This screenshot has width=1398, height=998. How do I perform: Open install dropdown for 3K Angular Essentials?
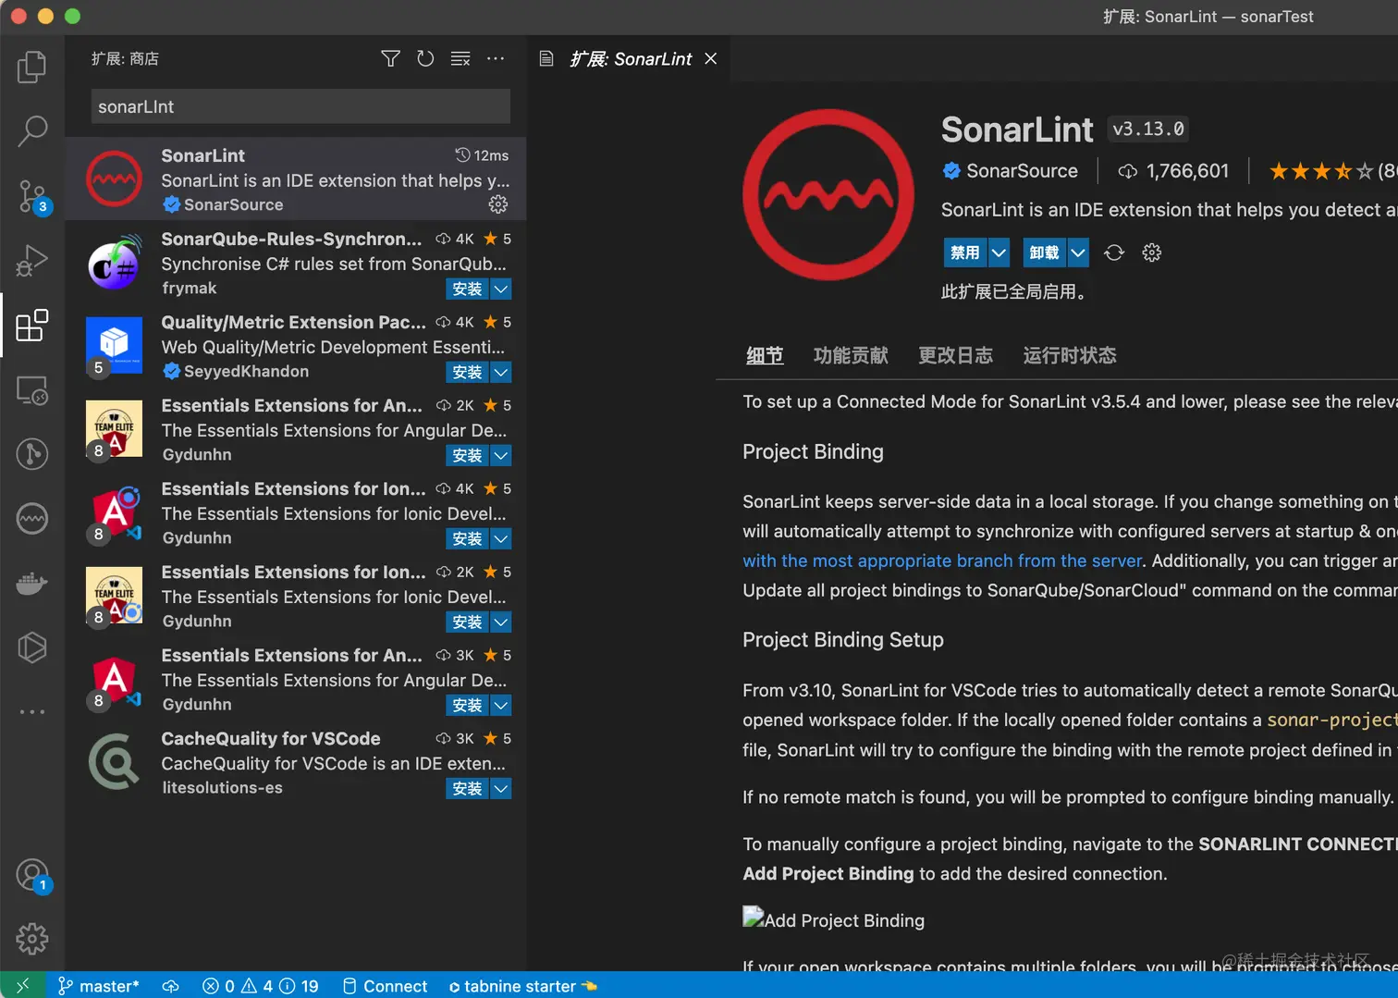[500, 706]
